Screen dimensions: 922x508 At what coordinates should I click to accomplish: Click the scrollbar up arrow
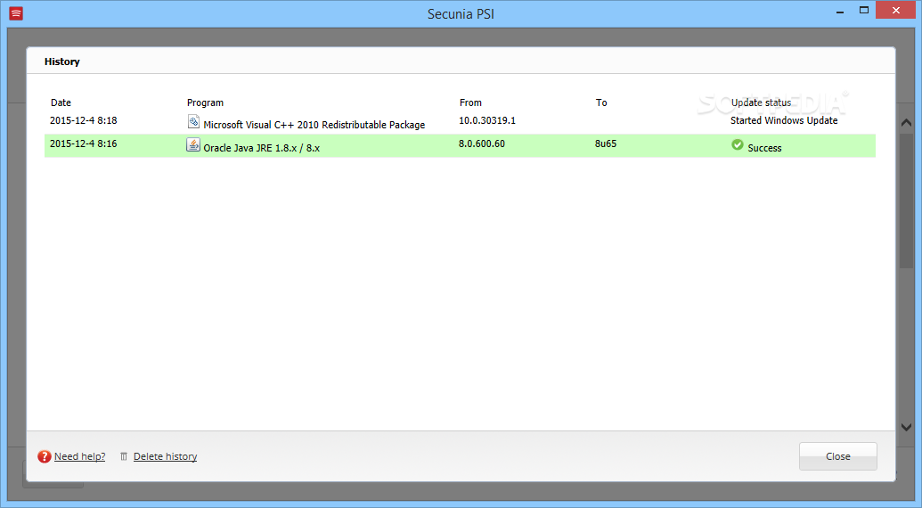pyautogui.click(x=906, y=123)
